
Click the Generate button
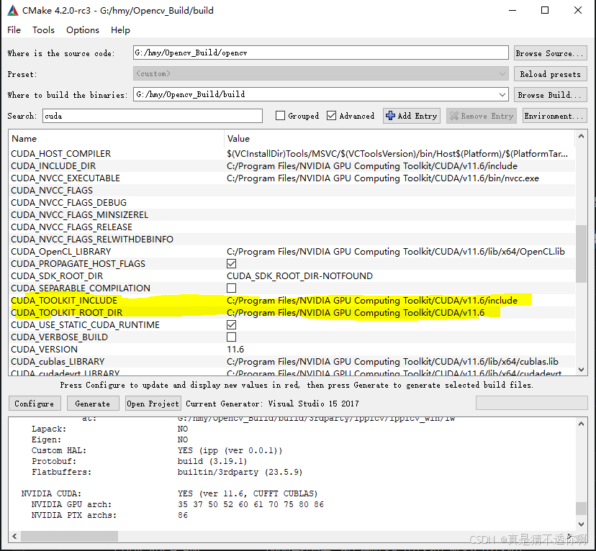[x=93, y=404]
